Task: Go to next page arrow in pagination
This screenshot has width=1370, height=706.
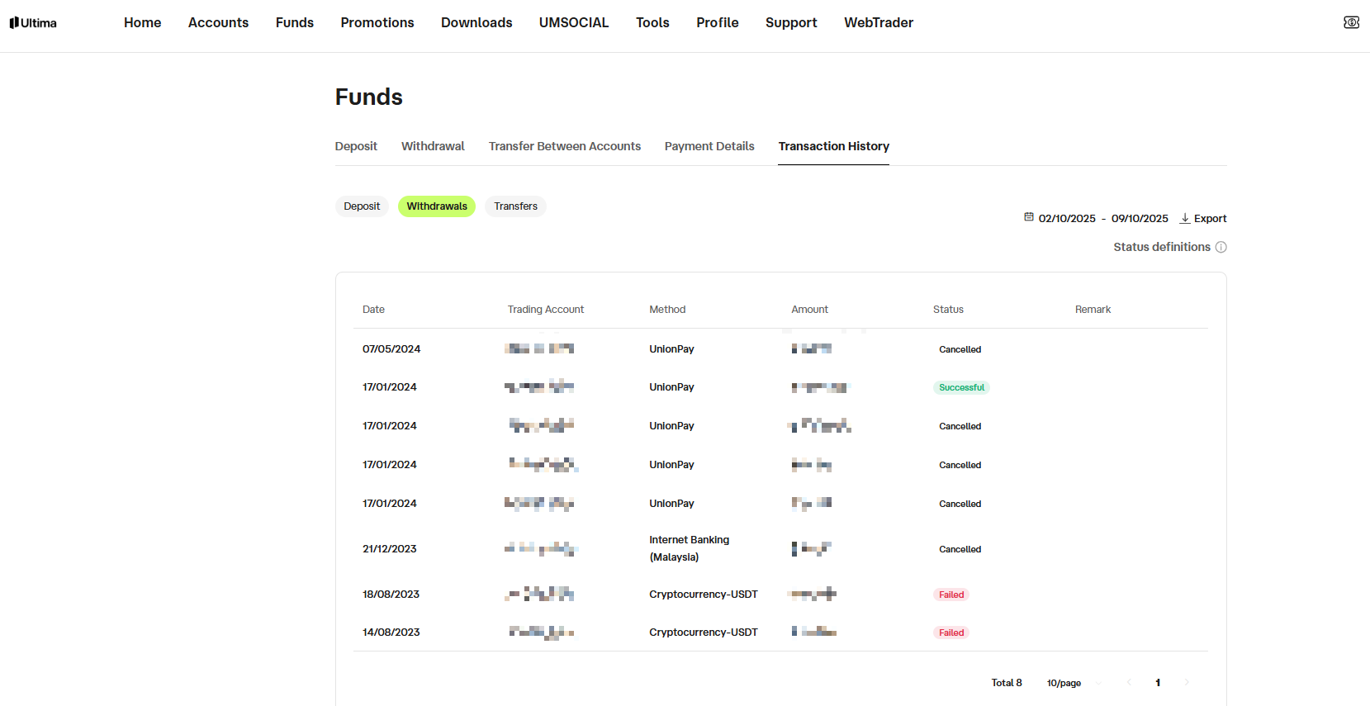Action: tap(1187, 683)
